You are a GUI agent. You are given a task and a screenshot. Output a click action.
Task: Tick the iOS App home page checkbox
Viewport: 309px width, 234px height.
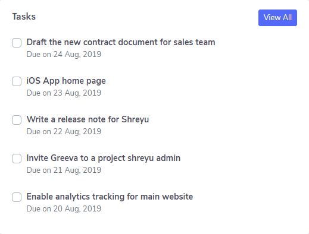tap(17, 81)
